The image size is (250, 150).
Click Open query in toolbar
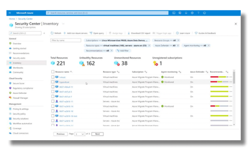tap(97, 33)
